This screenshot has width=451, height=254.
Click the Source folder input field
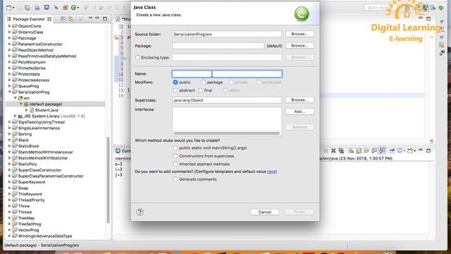click(x=227, y=34)
